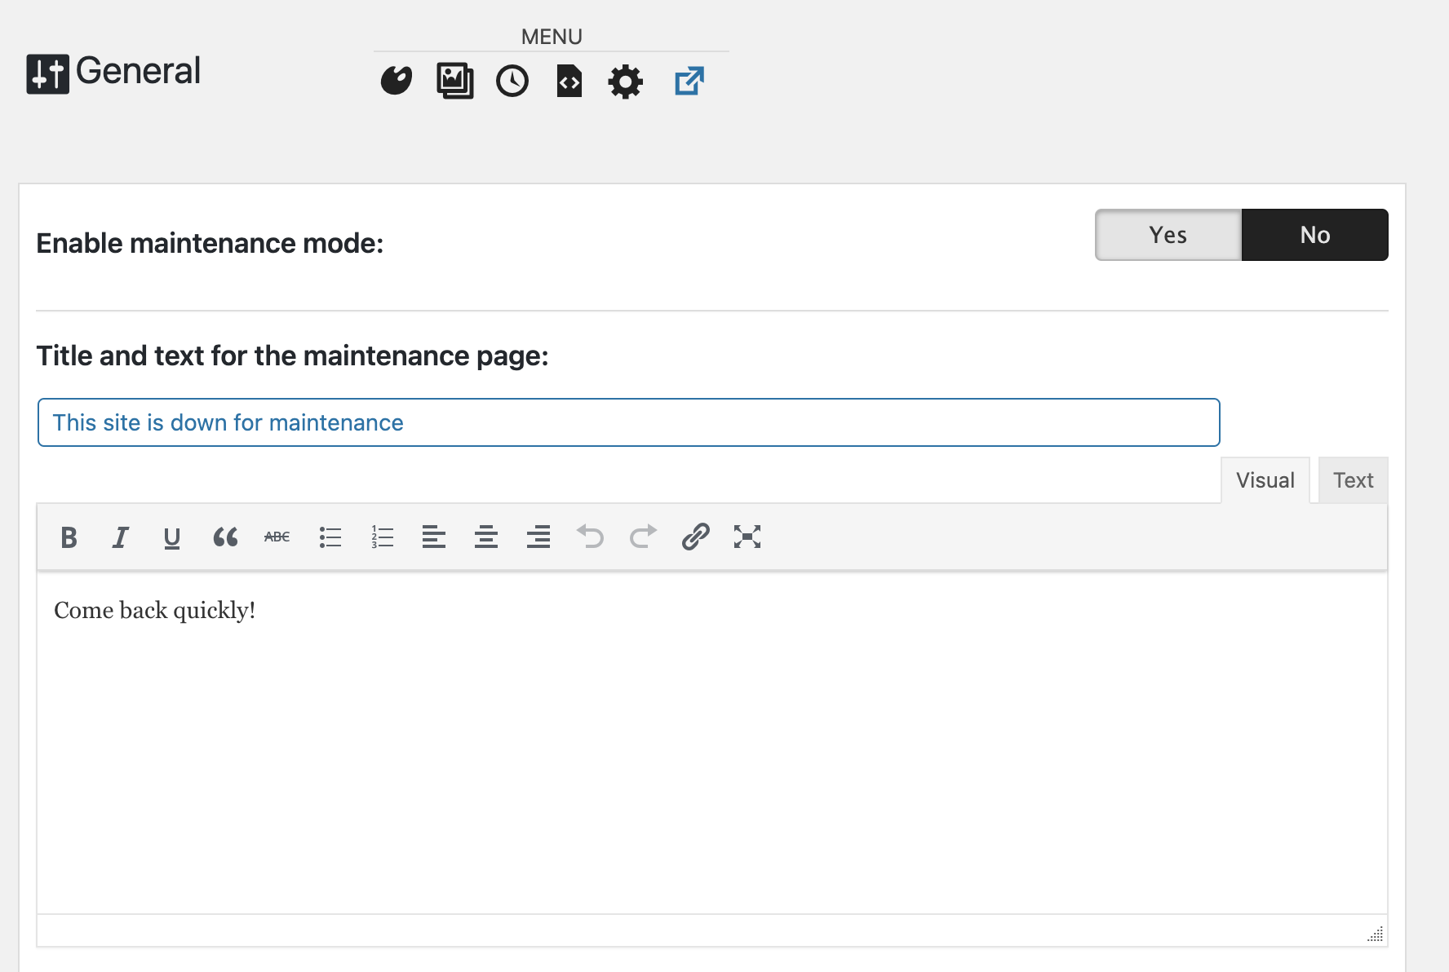Click the external preview link icon
1449x972 pixels.
689,81
